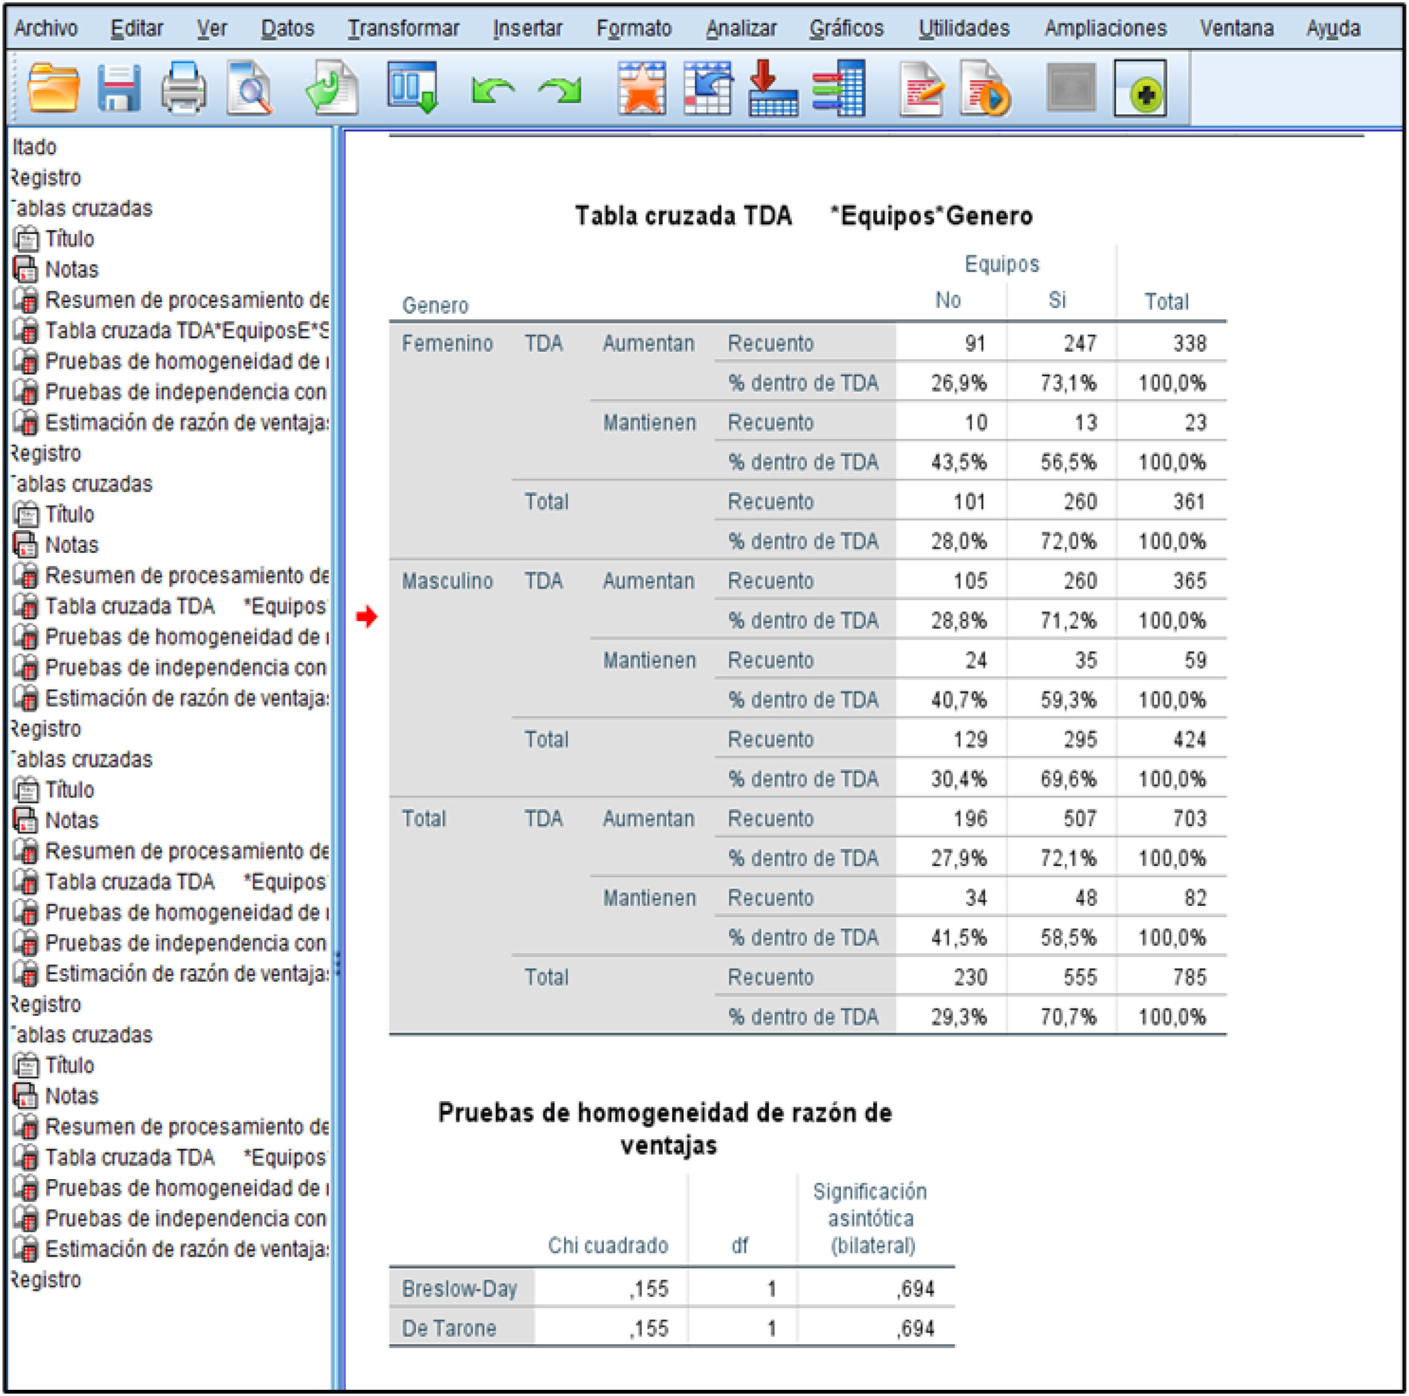This screenshot has height=1396, width=1409.
Task: Select the topmost 'ltado' outline item
Action: pyautogui.click(x=34, y=147)
